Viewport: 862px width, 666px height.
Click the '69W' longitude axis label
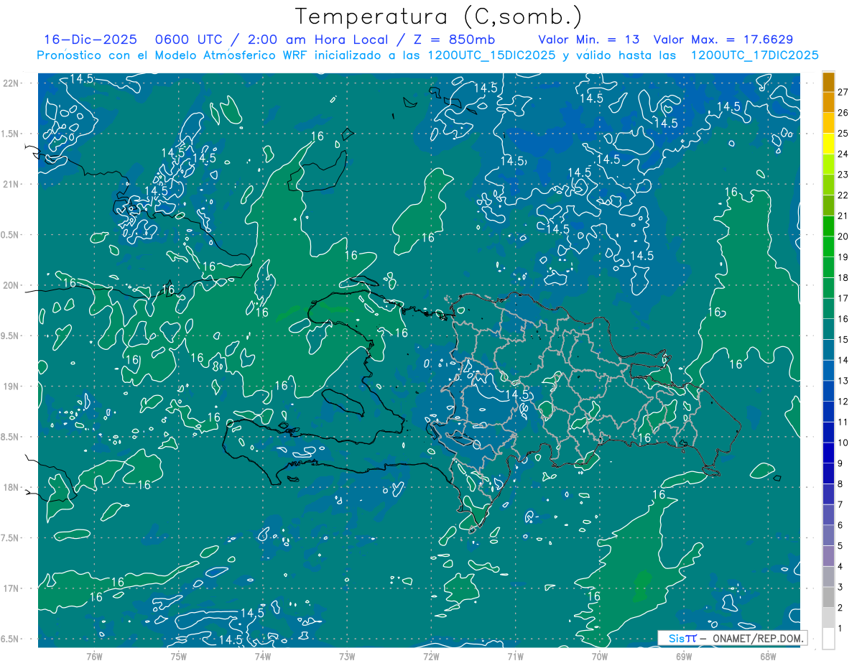point(684,656)
